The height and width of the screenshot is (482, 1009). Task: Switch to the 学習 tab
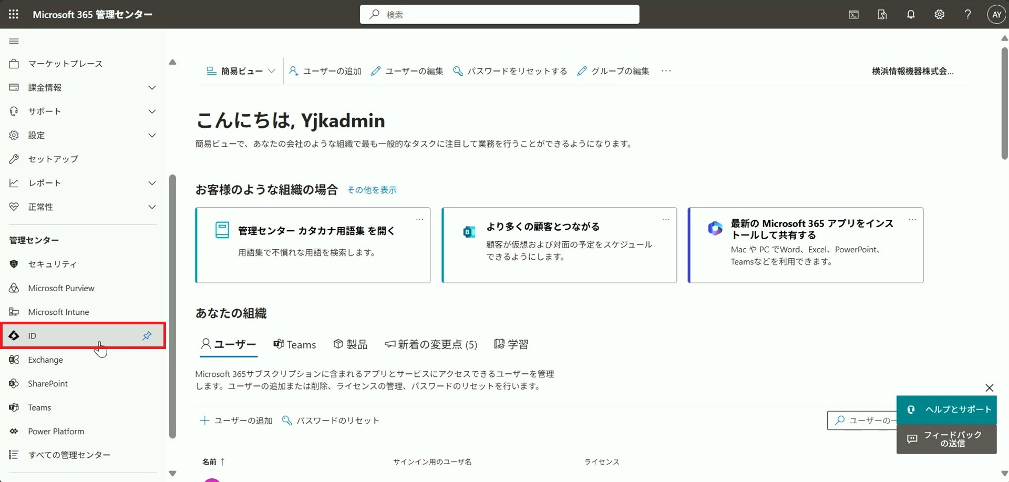[511, 345]
